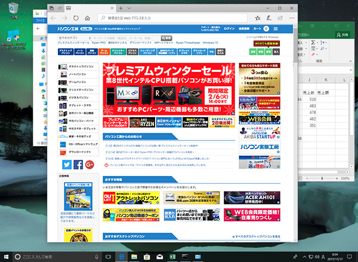Viewport: 358px width, 262px height.
Task: Open ダウンロードソフト in the sidebar
Action: (x=78, y=152)
